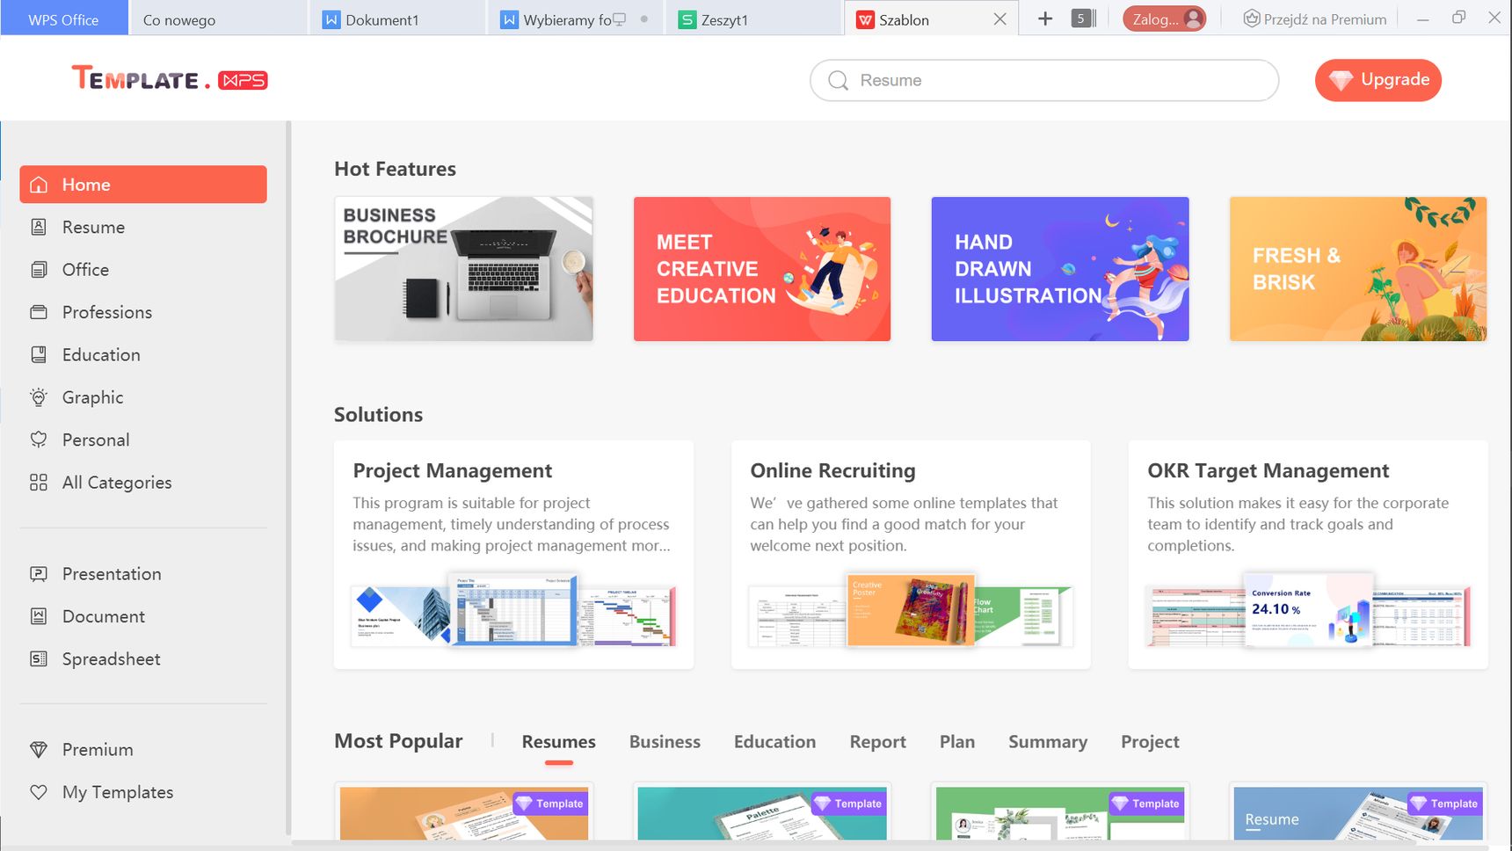
Task: Open My Templates in sidebar
Action: point(143,792)
